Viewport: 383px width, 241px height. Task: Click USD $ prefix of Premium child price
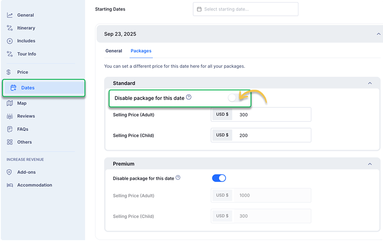click(x=222, y=216)
